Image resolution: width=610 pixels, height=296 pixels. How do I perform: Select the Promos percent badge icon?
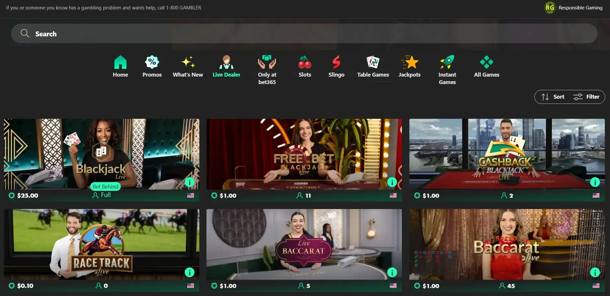(x=152, y=62)
